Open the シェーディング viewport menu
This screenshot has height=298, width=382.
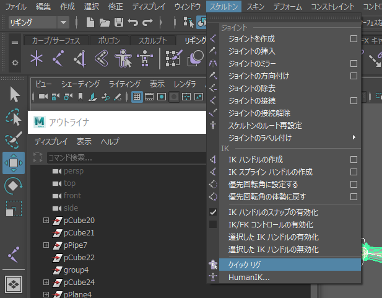80,84
